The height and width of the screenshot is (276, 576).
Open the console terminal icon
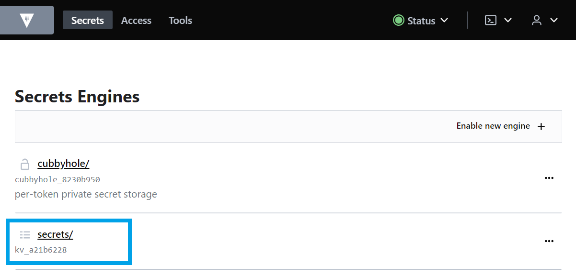pyautogui.click(x=491, y=20)
